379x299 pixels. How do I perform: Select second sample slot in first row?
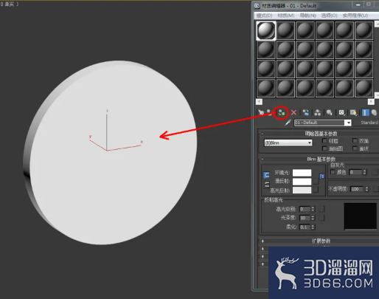point(285,30)
